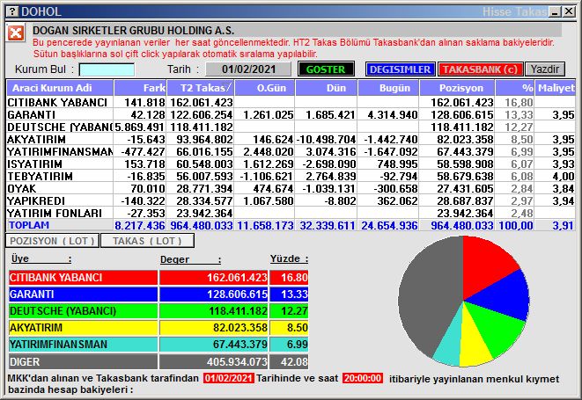Viewport: 582px width, 400px height.
Task: Click the blue GARANTI legend bar
Action: [x=83, y=294]
